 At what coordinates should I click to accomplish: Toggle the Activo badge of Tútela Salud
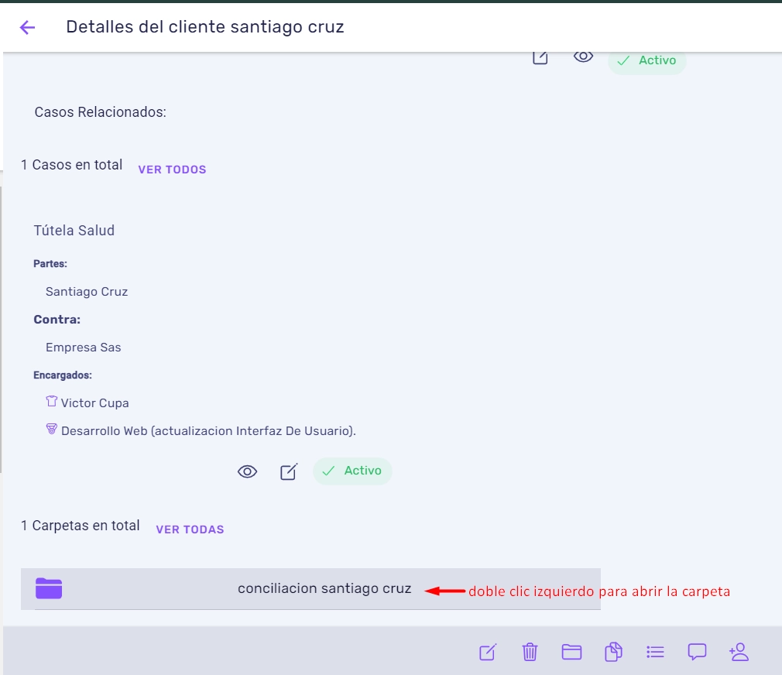352,471
